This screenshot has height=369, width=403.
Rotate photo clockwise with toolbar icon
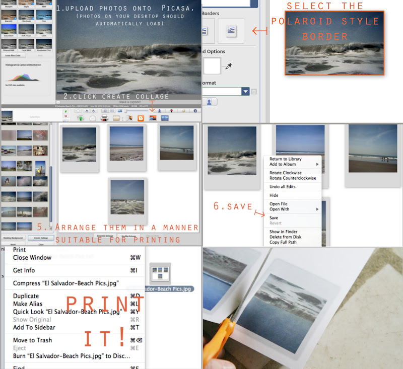click(x=93, y=111)
